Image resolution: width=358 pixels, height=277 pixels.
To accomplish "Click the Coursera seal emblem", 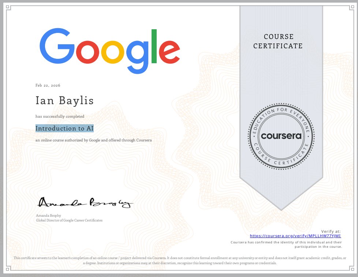I will tap(281, 136).
